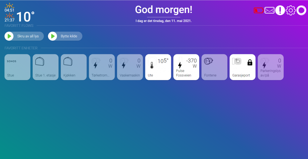Click the red low battery warning icon
The image size is (308, 159).
click(258, 10)
